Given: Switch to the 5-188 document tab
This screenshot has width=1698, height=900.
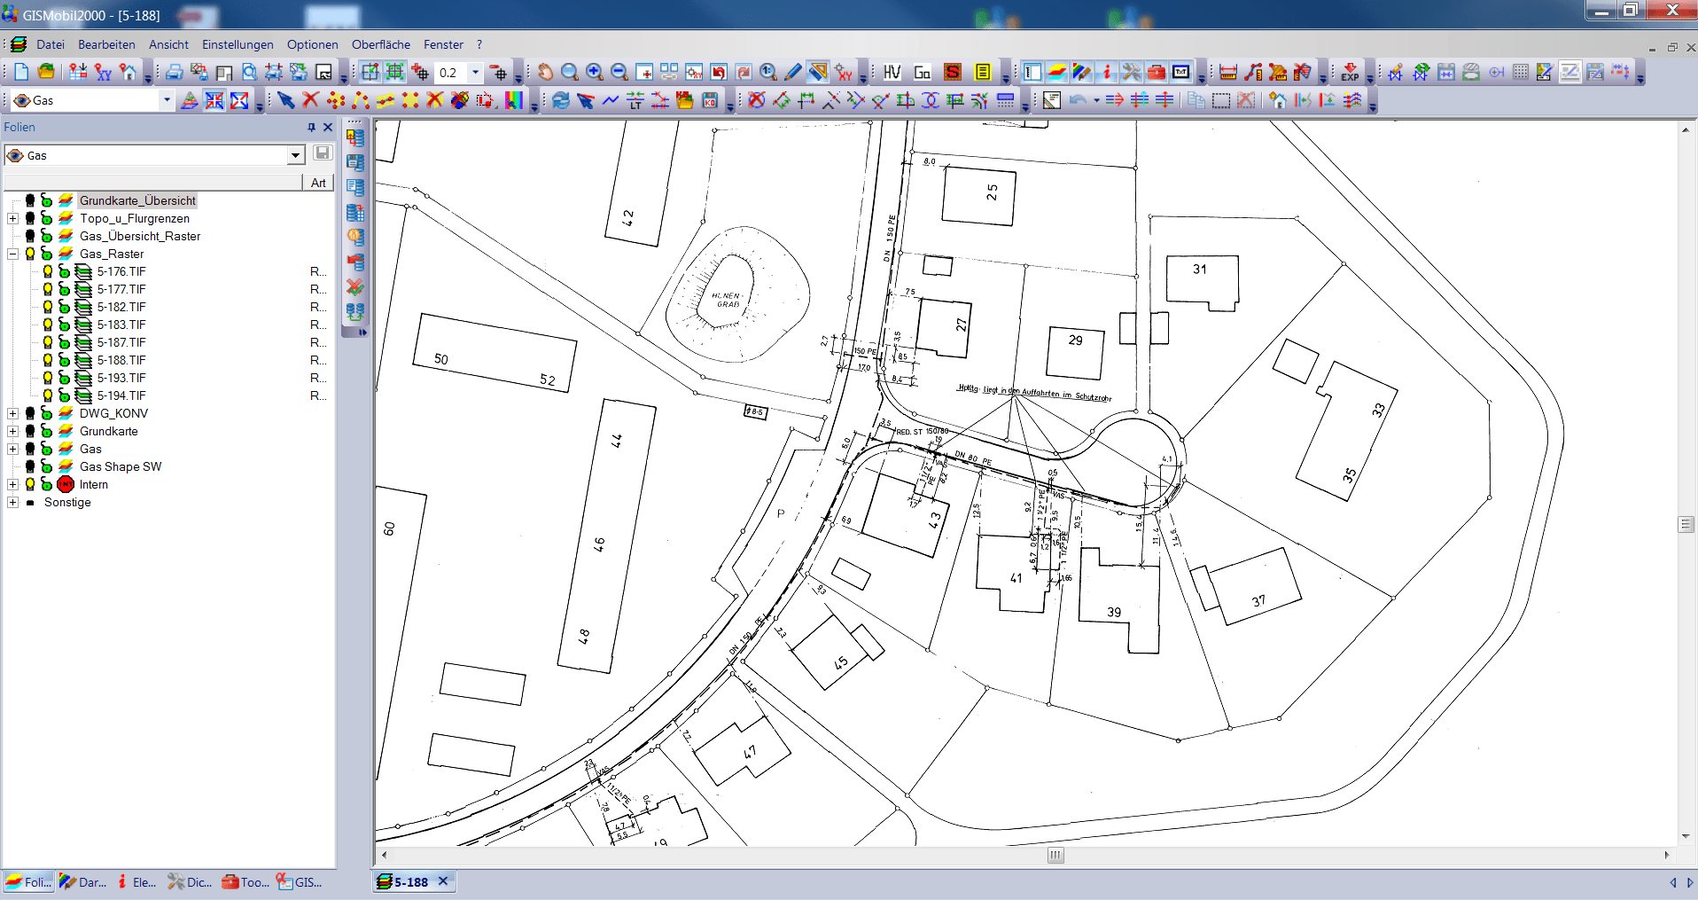Looking at the screenshot, I should point(411,882).
